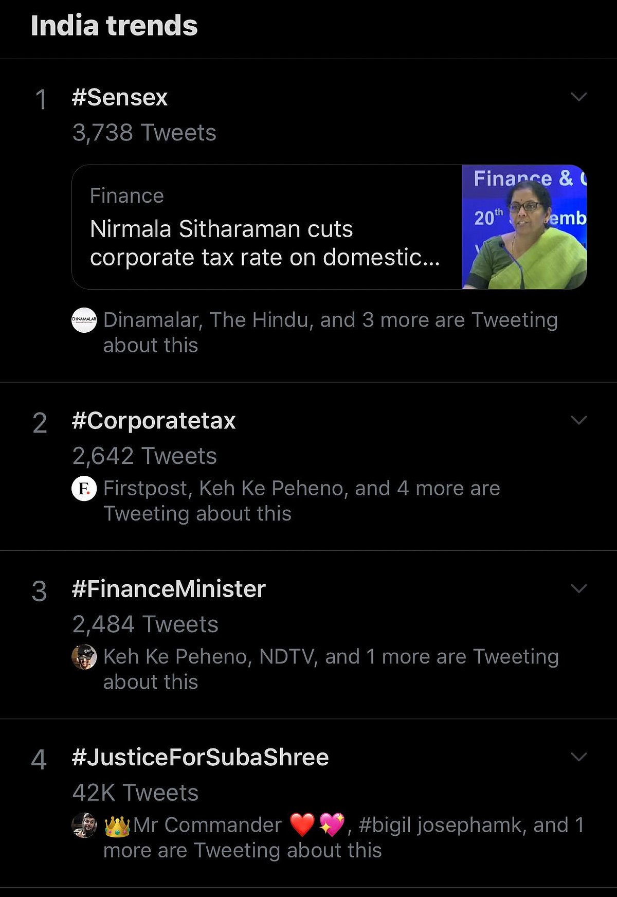Open the corporate tax rate headline

(265, 243)
